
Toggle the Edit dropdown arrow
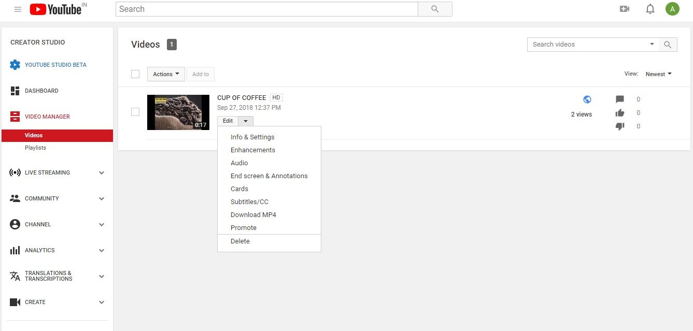[x=246, y=121]
